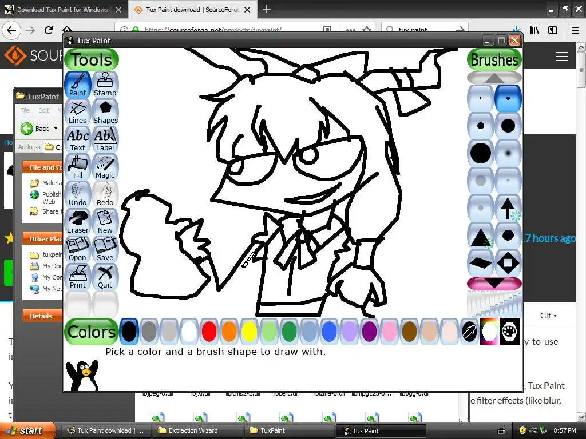The width and height of the screenshot is (586, 439).
Task: Pick the black color swatch
Action: [129, 331]
